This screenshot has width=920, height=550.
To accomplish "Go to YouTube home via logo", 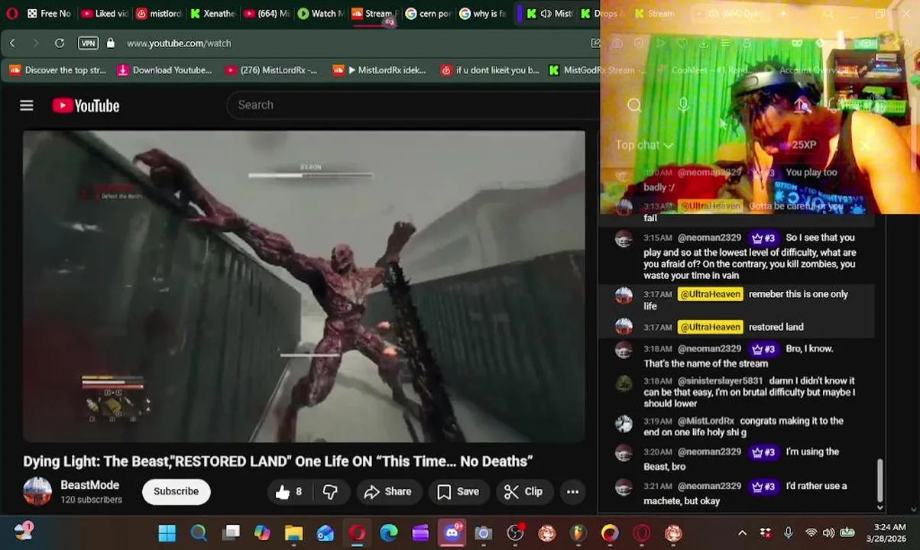I will coord(86,105).
